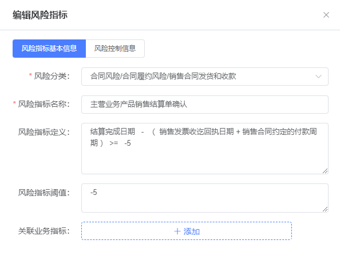This screenshot has width=340, height=264.
Task: Switch to the 风险控制信息 tab
Action: pyautogui.click(x=115, y=49)
